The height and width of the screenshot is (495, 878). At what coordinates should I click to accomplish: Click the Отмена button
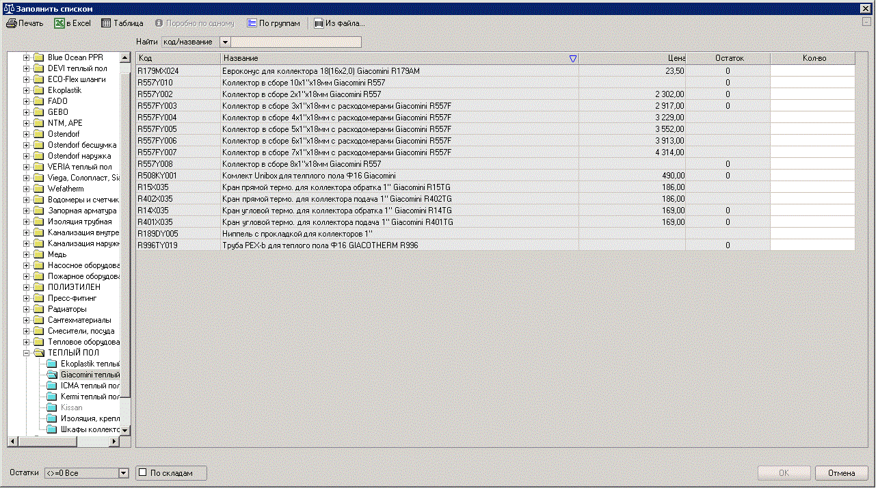(x=842, y=473)
